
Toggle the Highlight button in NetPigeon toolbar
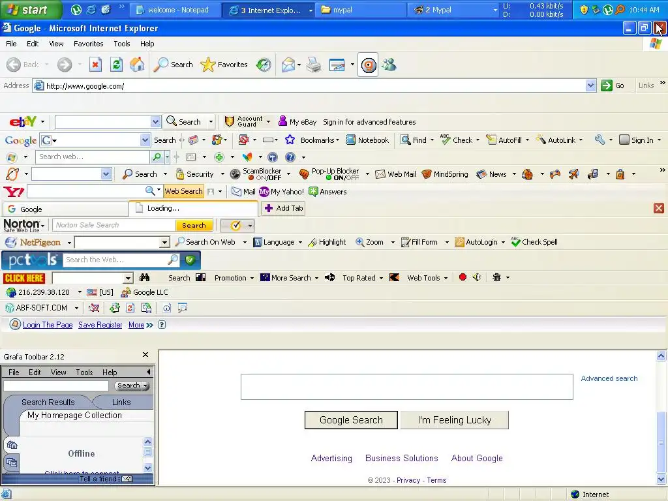coord(327,242)
